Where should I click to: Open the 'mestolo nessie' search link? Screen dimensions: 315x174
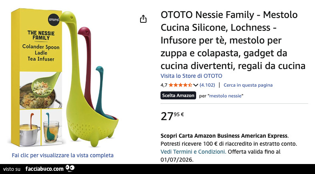(x=226, y=96)
